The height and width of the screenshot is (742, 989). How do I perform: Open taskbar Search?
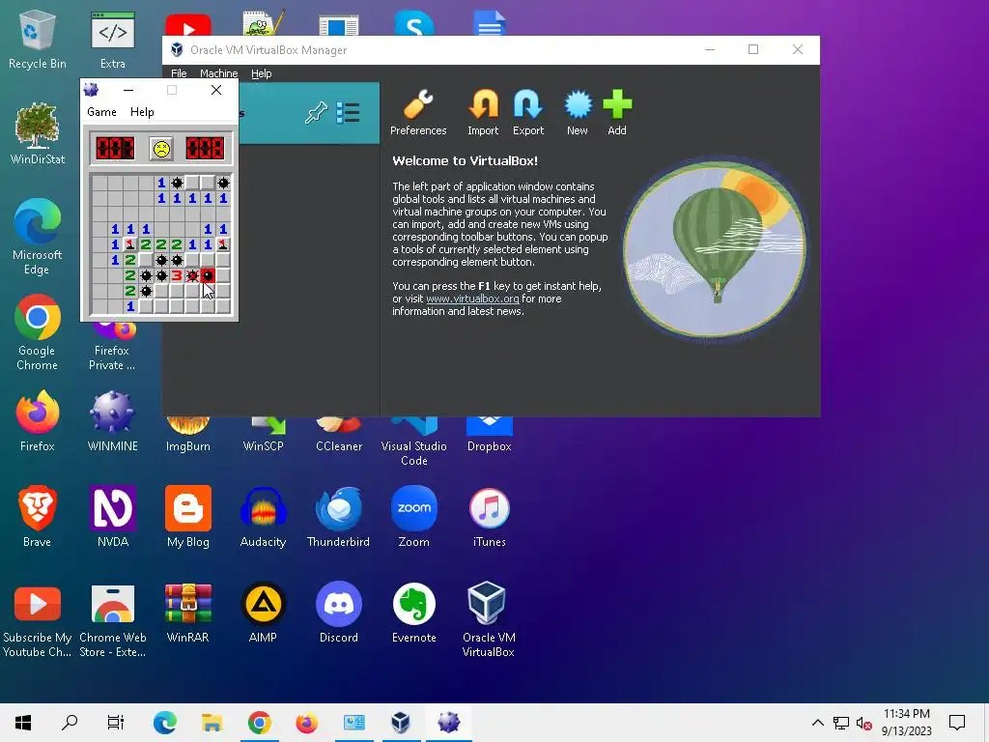70,723
